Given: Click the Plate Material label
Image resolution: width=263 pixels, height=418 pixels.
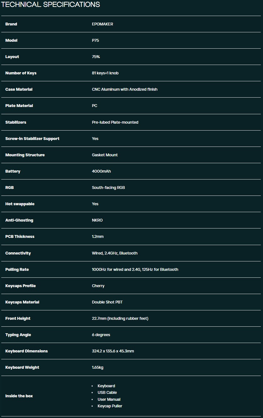Looking at the screenshot, I should pos(19,106).
